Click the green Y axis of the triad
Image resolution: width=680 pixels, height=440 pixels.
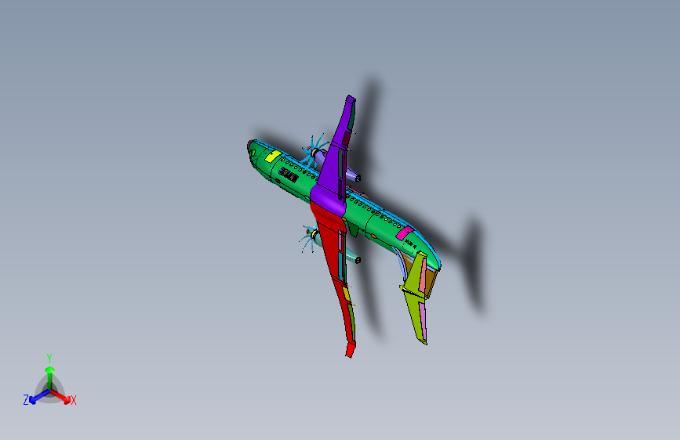[50, 377]
